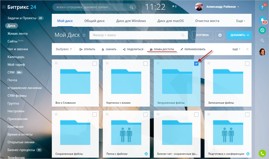This screenshot has width=269, height=159.
Task: Click ОТКРЫТЬ in the action bar
Action: pos(87,49)
